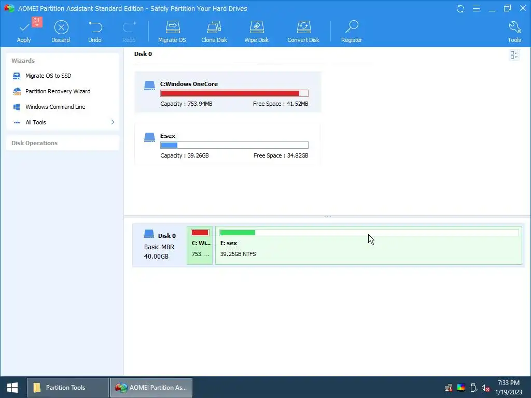Viewport: 531px width, 398px height.
Task: Open the Windows Start menu
Action: [x=12, y=388]
